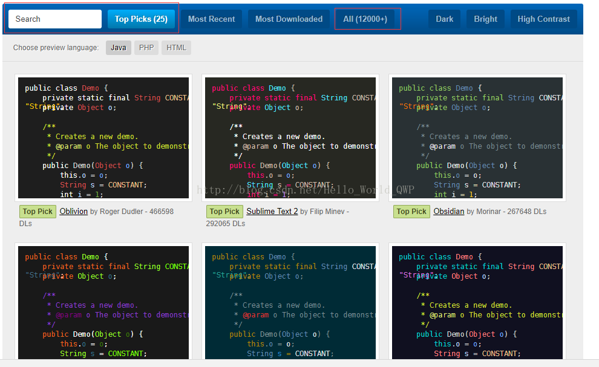
Task: Click the Top Pick badge beside Sublime Text 2
Action: click(x=224, y=212)
